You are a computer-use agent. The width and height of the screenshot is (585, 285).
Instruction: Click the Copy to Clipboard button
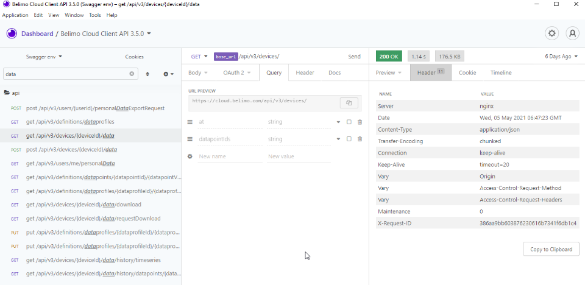tap(551, 249)
